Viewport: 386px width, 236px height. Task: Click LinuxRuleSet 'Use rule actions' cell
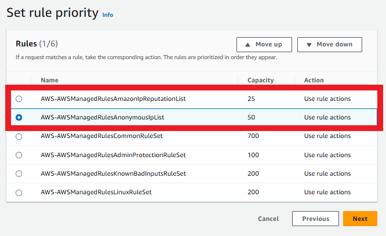point(327,192)
